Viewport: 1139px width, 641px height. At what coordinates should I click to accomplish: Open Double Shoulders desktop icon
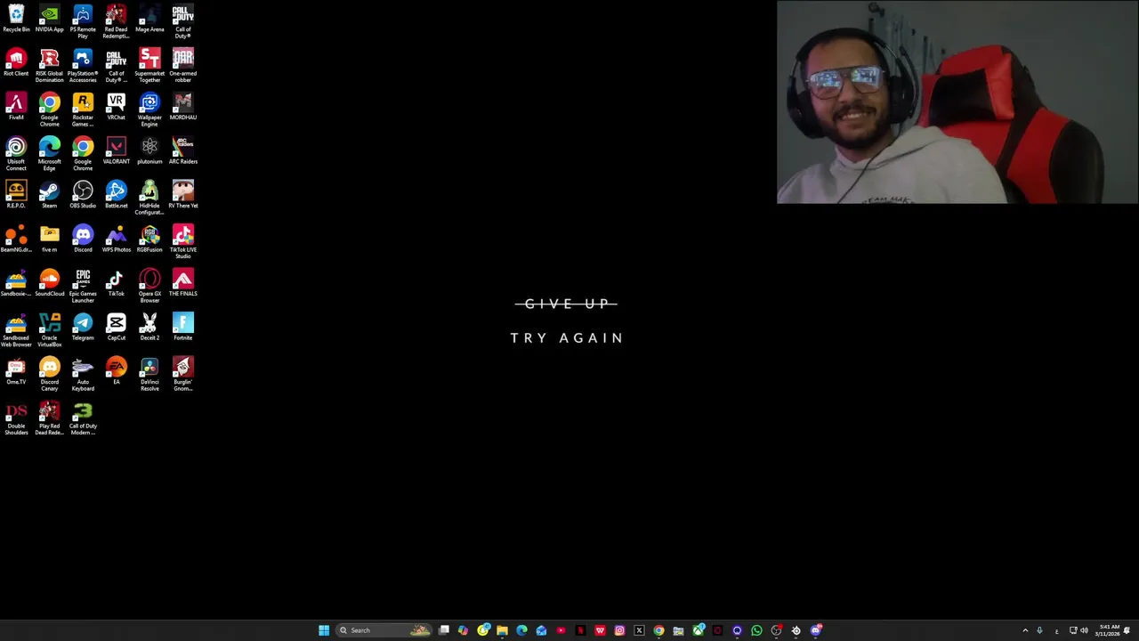point(16,418)
